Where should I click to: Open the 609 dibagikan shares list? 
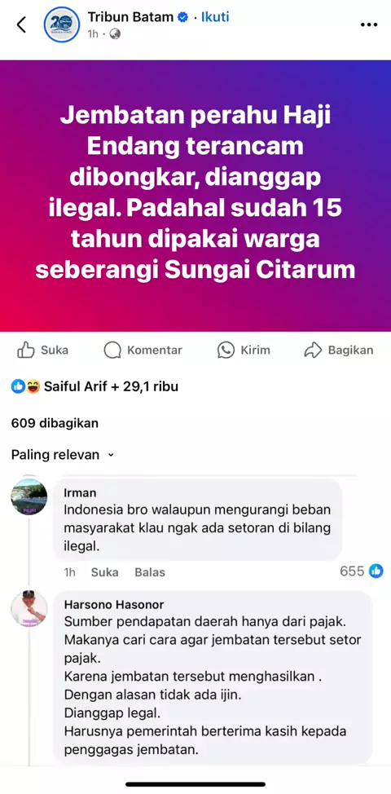click(55, 423)
